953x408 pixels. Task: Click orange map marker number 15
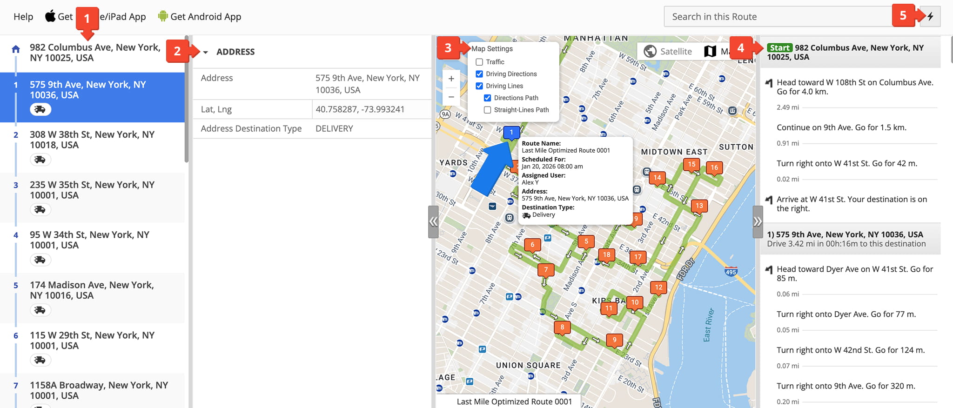[x=691, y=164]
